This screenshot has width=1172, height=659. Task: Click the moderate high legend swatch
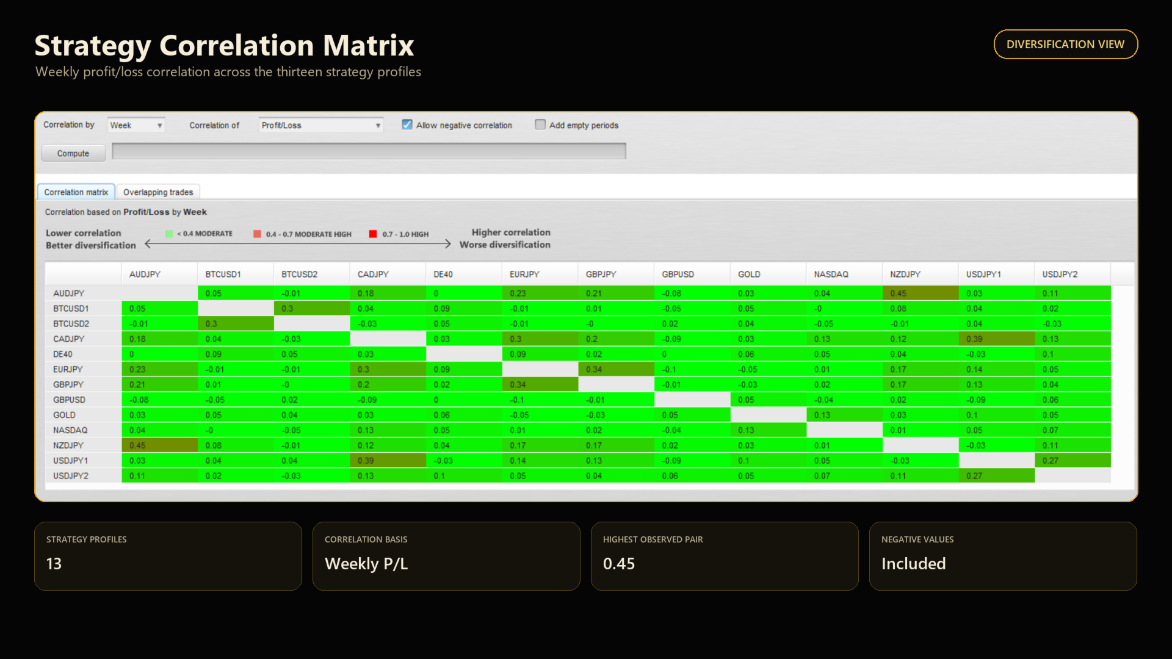pos(257,234)
